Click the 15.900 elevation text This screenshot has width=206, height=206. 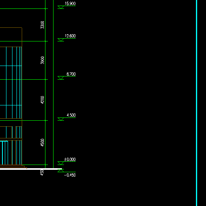(x=70, y=4)
